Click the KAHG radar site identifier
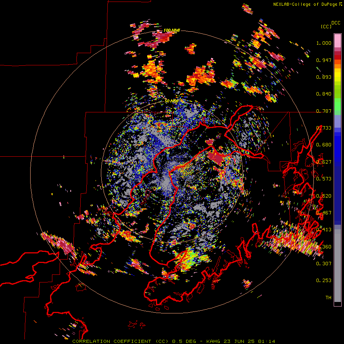 [x=213, y=341]
